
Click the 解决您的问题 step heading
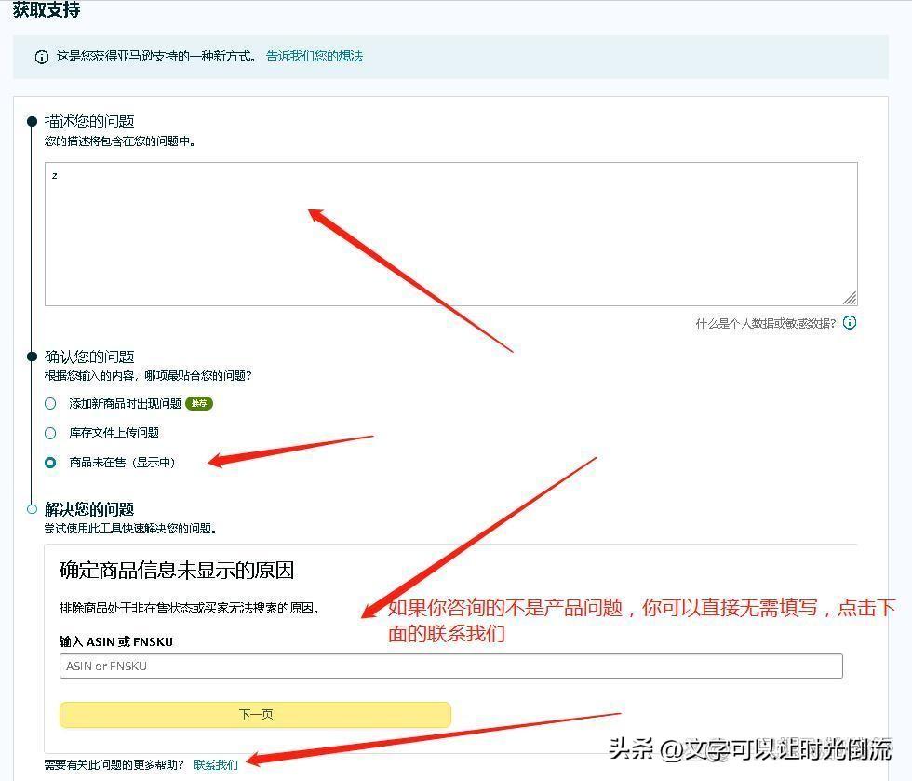click(89, 509)
